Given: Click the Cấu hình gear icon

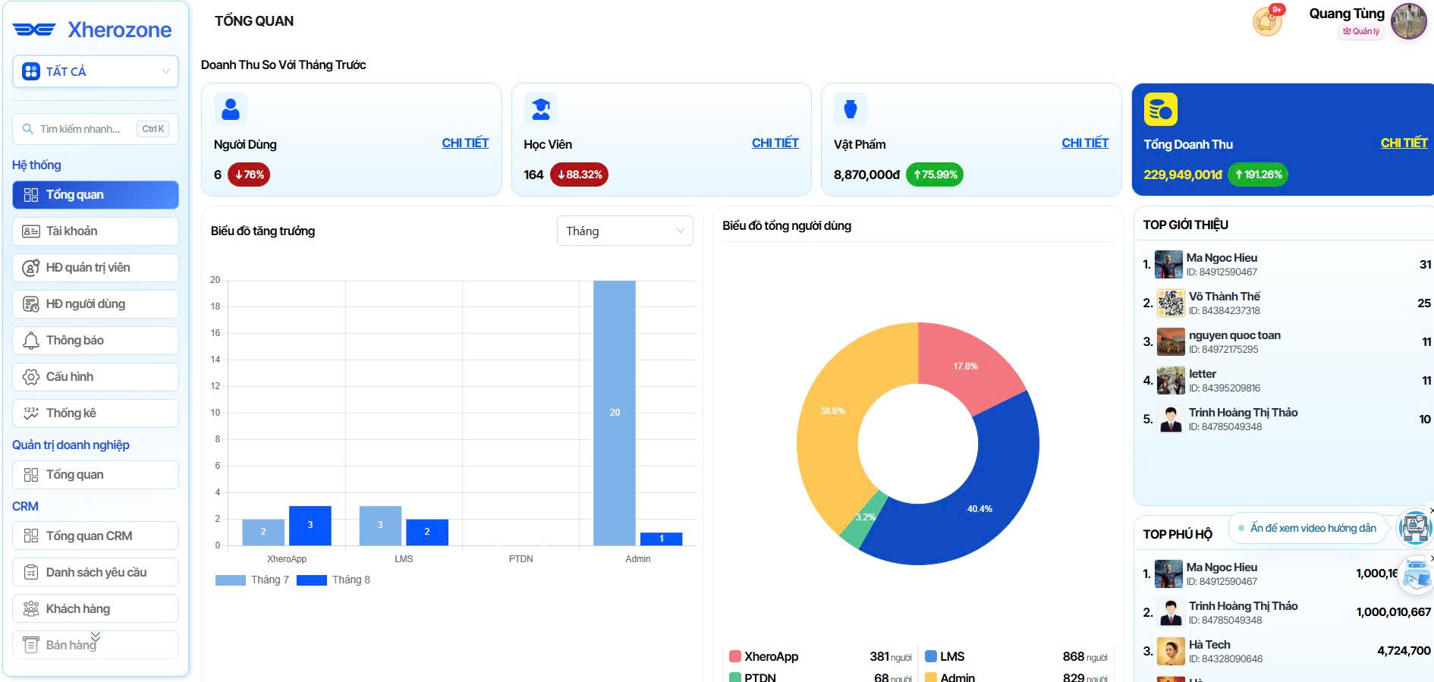Looking at the screenshot, I should (x=31, y=377).
